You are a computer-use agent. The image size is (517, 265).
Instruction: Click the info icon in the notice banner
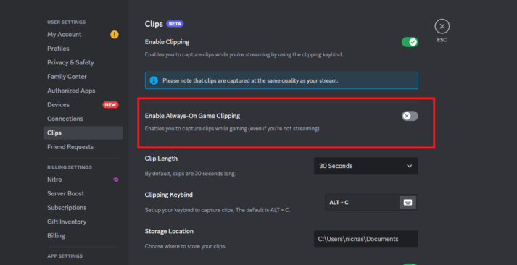pos(154,80)
